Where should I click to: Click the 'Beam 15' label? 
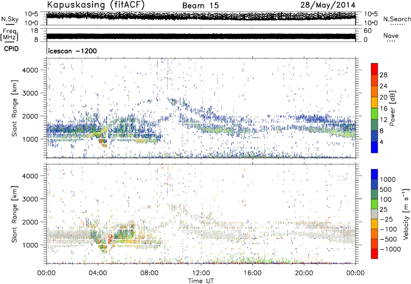tap(200, 6)
